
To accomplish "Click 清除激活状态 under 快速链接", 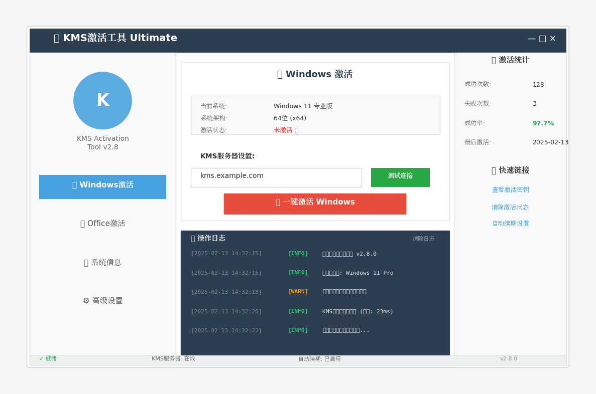I will click(x=511, y=207).
